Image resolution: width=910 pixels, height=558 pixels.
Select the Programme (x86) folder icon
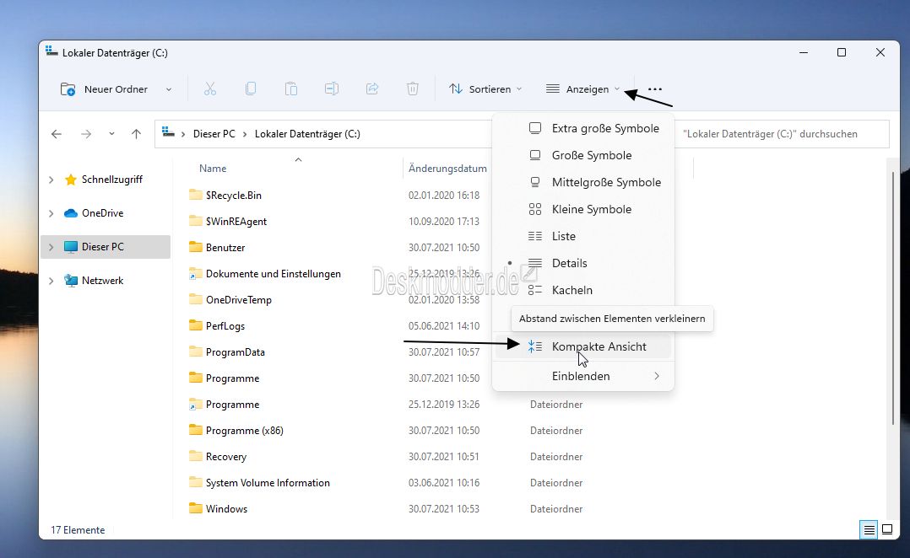(x=196, y=430)
